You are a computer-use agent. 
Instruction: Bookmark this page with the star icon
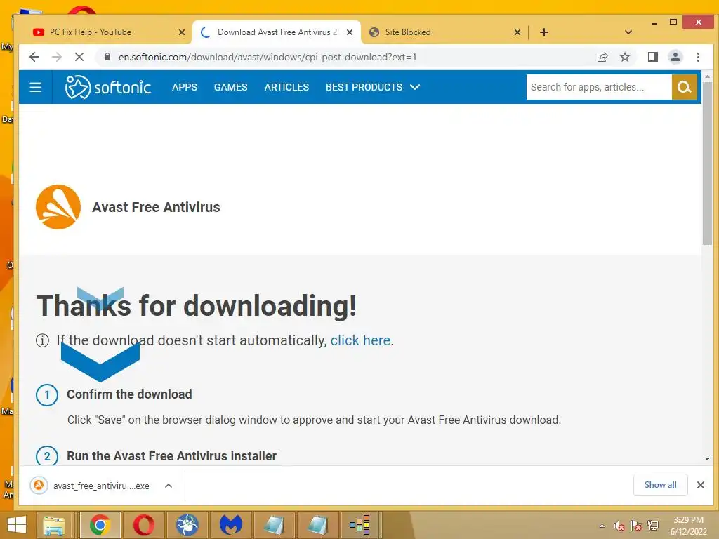coord(624,57)
